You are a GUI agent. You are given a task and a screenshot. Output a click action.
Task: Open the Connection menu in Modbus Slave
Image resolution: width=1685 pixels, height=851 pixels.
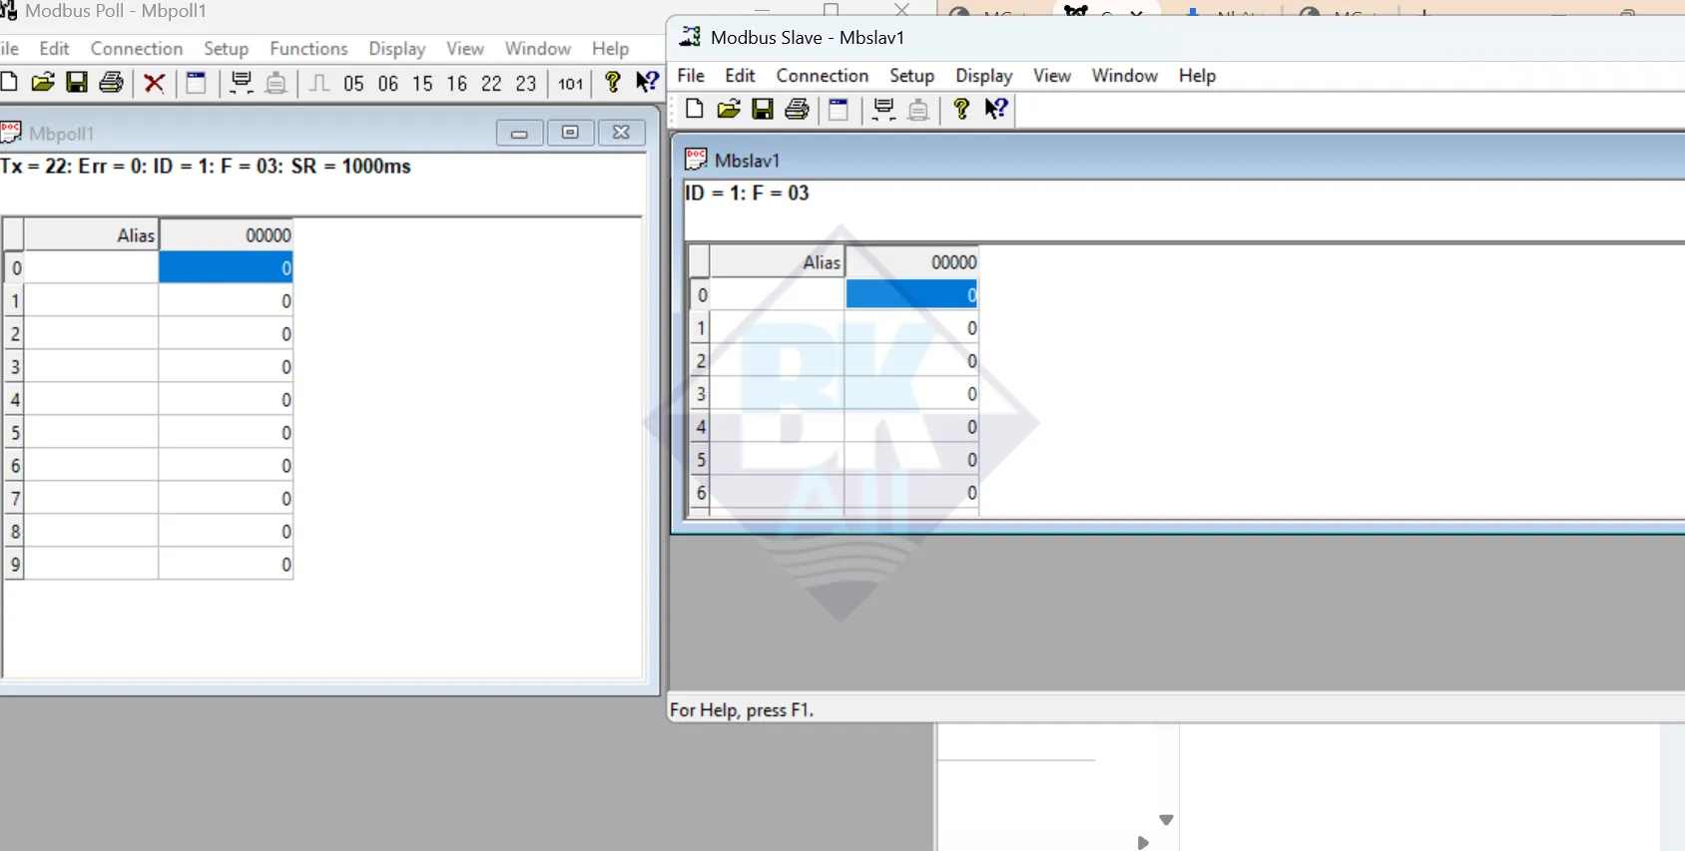[x=822, y=76]
